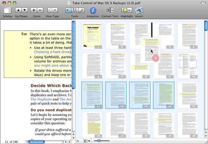This screenshot has height=144, width=208.
Task: Select page 18 thumbnail
Action: coord(140,125)
